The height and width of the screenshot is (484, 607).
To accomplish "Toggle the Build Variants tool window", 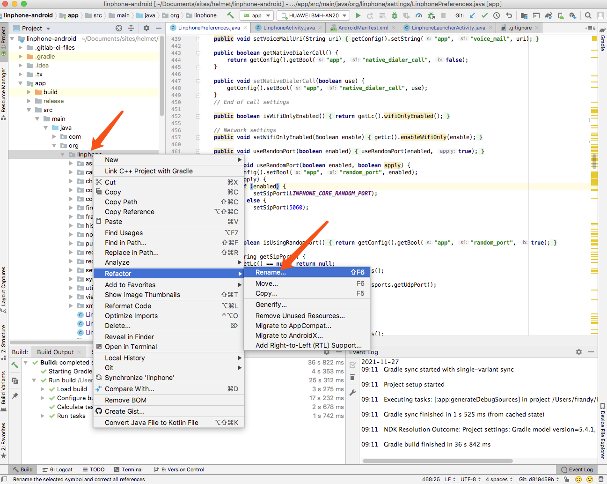I will point(4,391).
